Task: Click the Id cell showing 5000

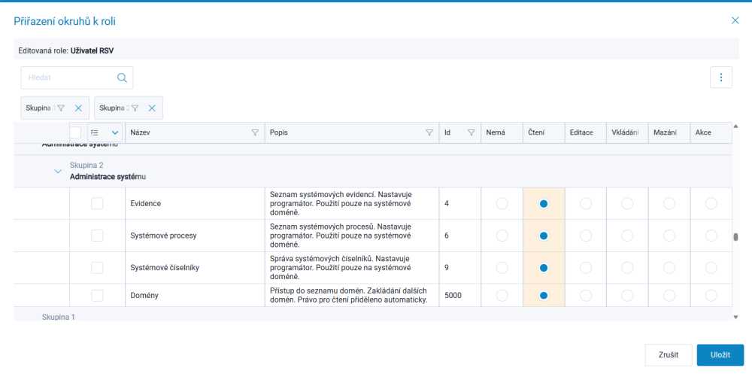Action: click(x=460, y=295)
